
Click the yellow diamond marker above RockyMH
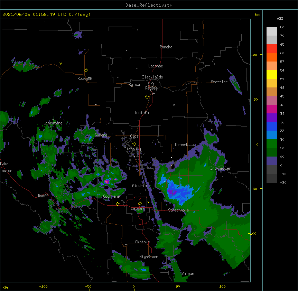tap(86, 70)
